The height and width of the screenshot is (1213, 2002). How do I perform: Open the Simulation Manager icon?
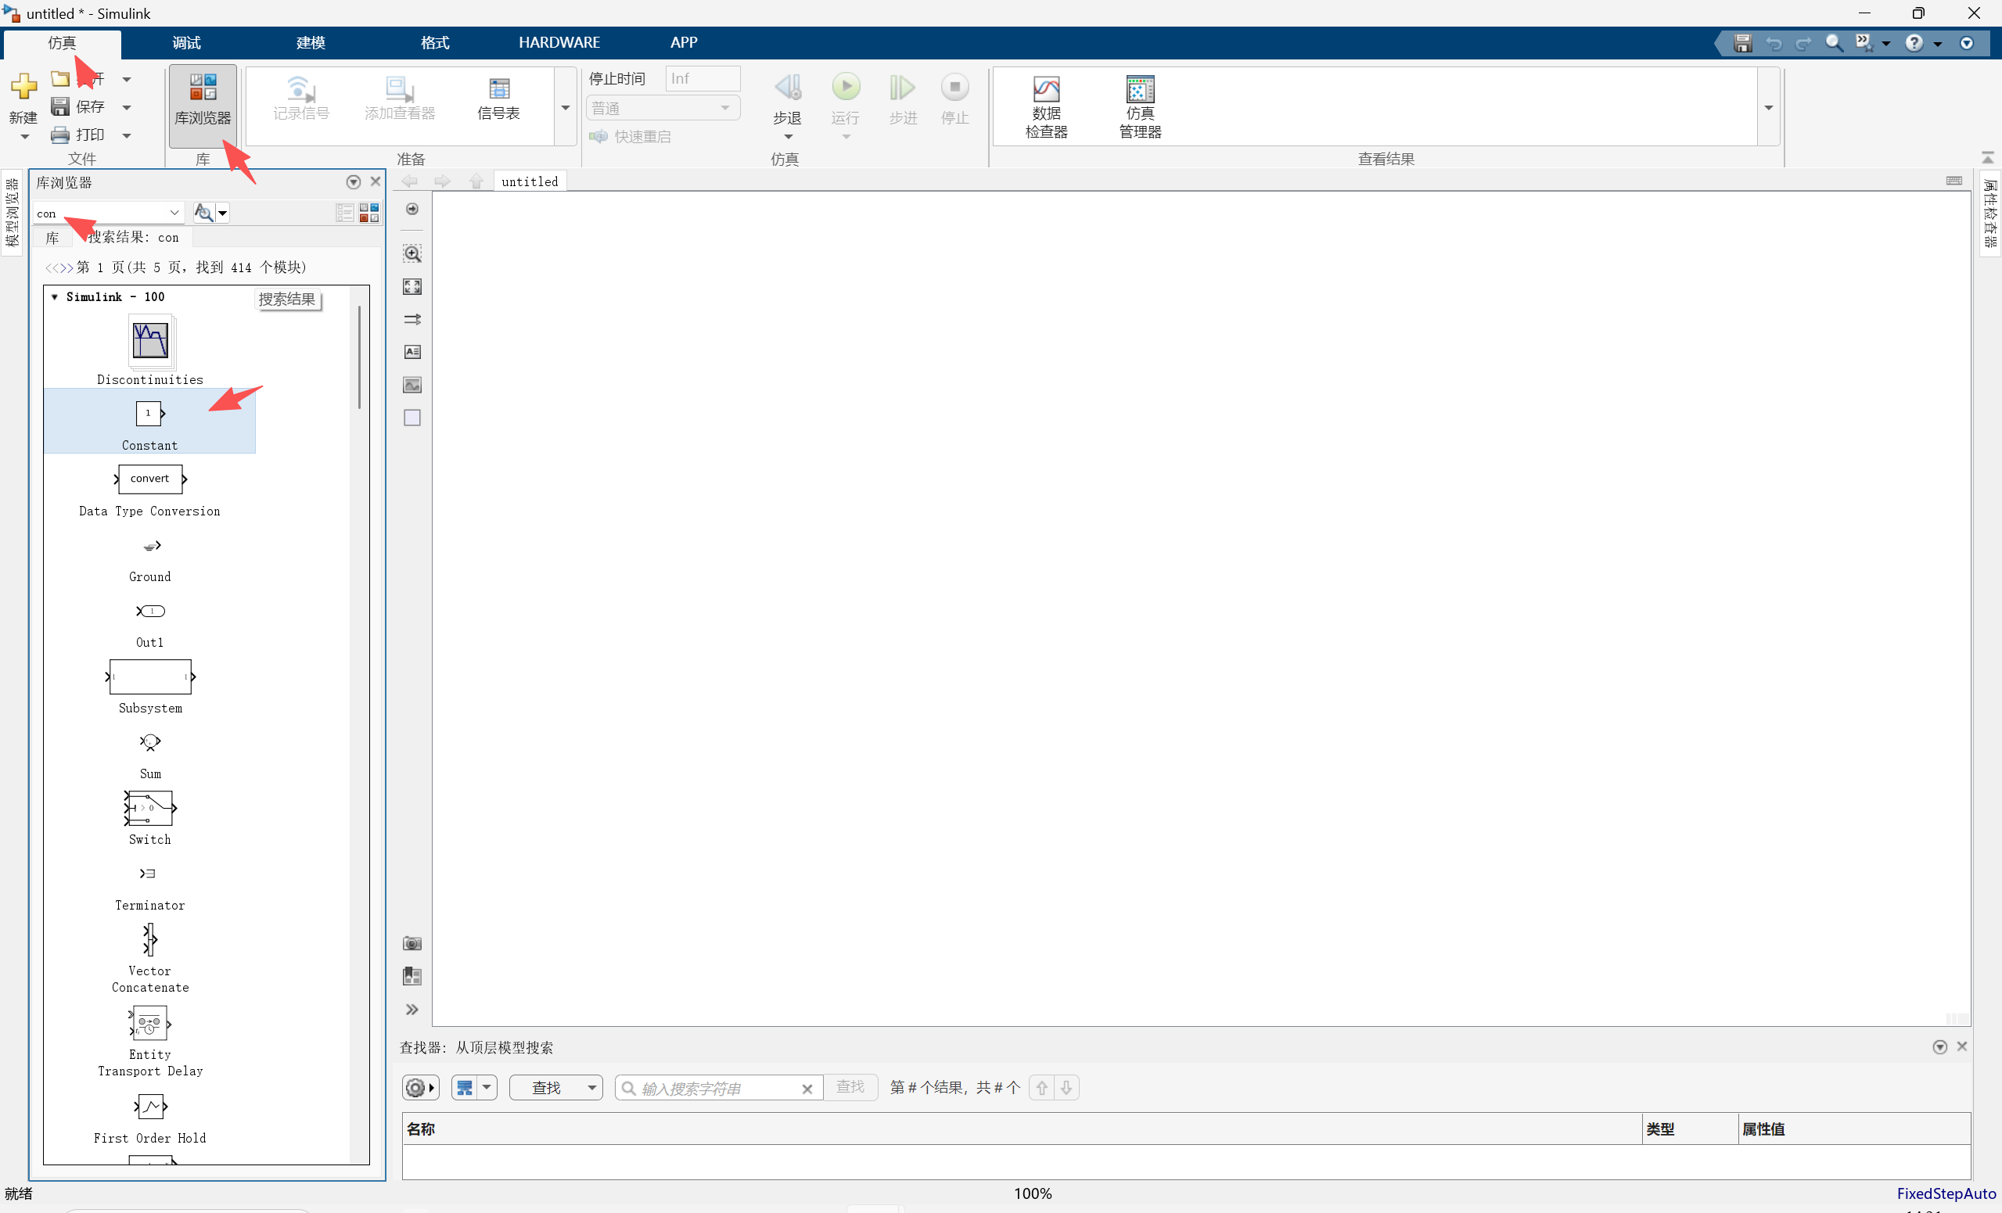tap(1139, 89)
